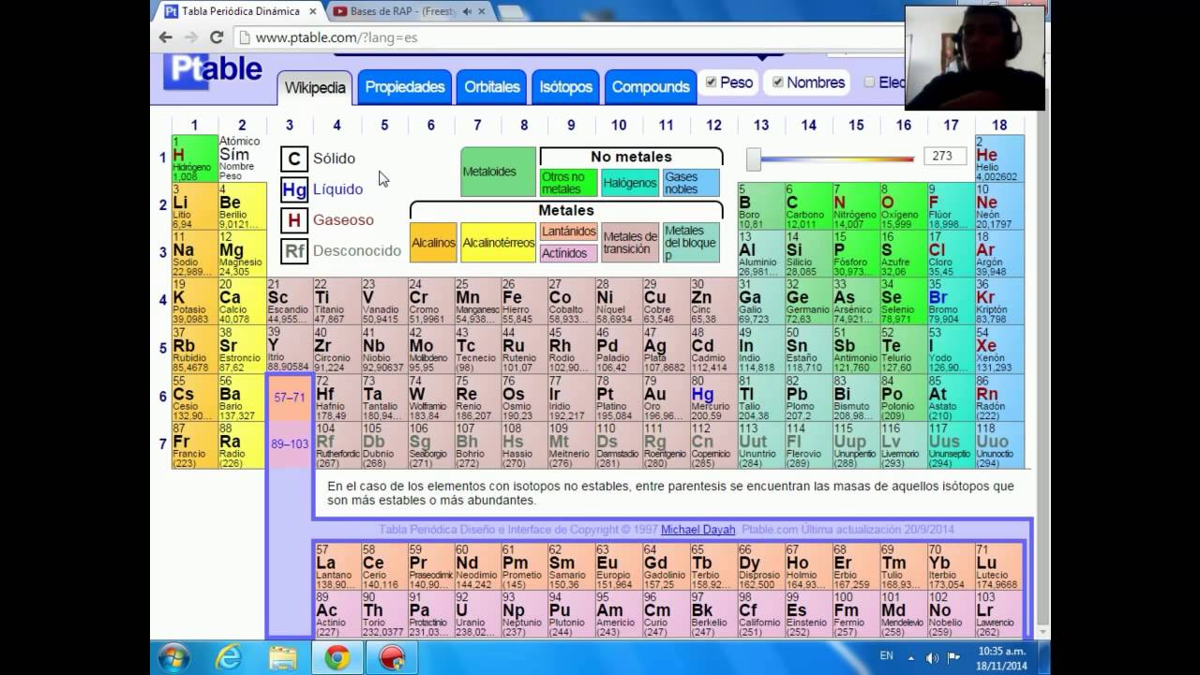
Task: Click the Gases nobles legend box
Action: pyautogui.click(x=691, y=183)
